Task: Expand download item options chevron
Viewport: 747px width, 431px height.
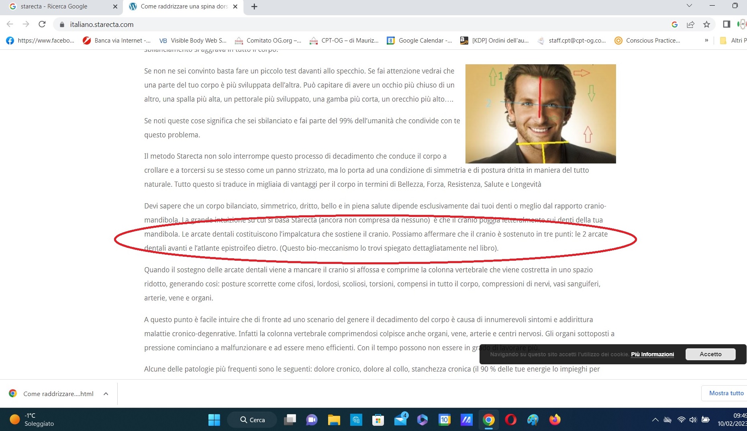Action: [x=106, y=394]
